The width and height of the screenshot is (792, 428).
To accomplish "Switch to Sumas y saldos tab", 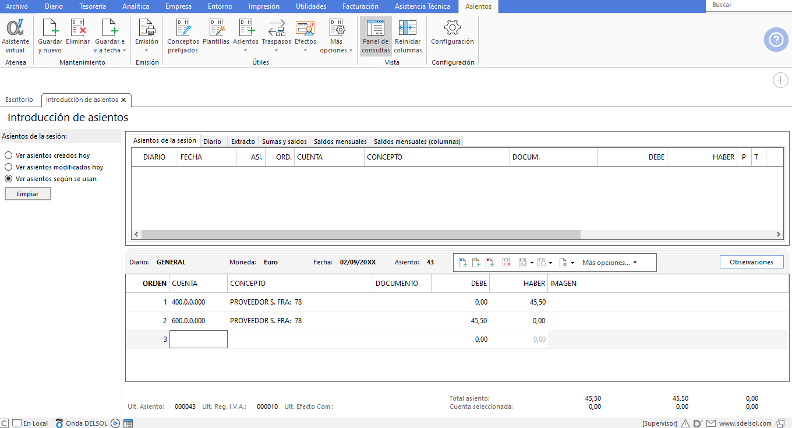I will click(x=284, y=142).
